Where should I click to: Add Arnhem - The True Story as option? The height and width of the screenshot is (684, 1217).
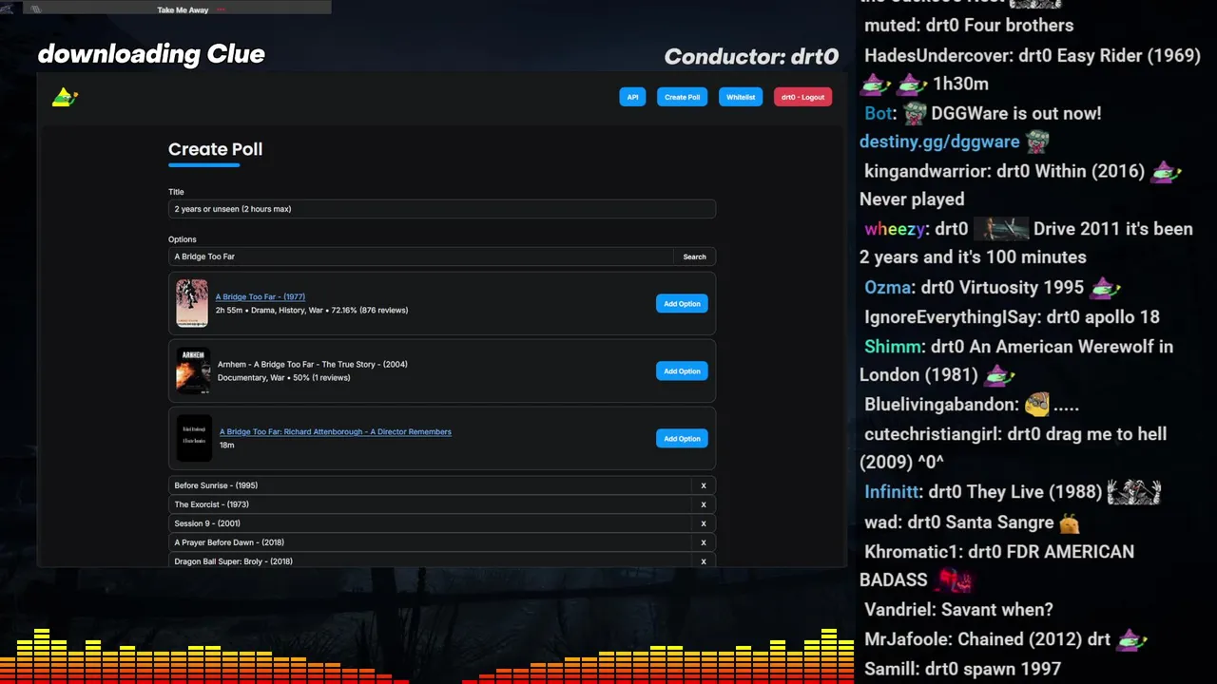(682, 371)
